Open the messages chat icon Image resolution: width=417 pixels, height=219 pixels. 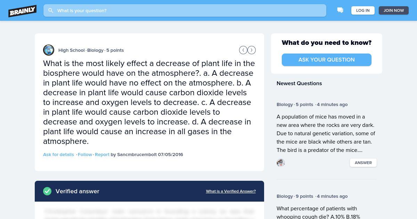point(340,10)
